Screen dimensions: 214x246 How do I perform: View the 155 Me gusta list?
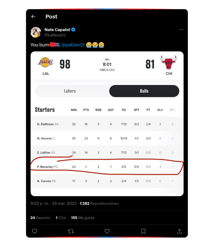point(82,218)
